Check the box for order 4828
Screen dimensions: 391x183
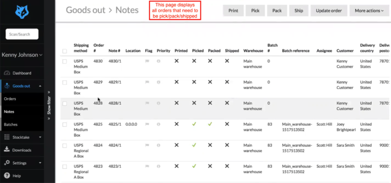point(65,103)
